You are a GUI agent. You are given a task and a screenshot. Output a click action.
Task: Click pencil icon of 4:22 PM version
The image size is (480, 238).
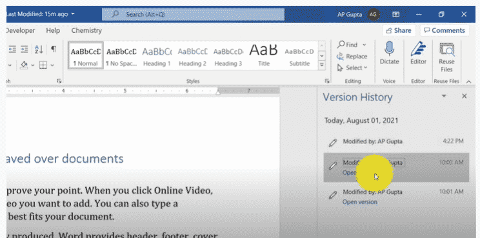click(x=332, y=142)
